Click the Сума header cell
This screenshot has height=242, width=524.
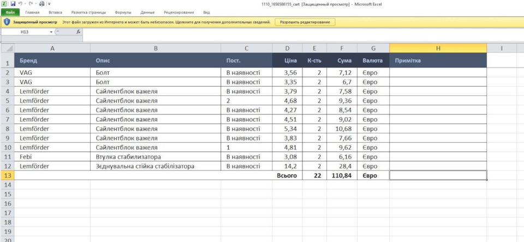tap(342, 60)
